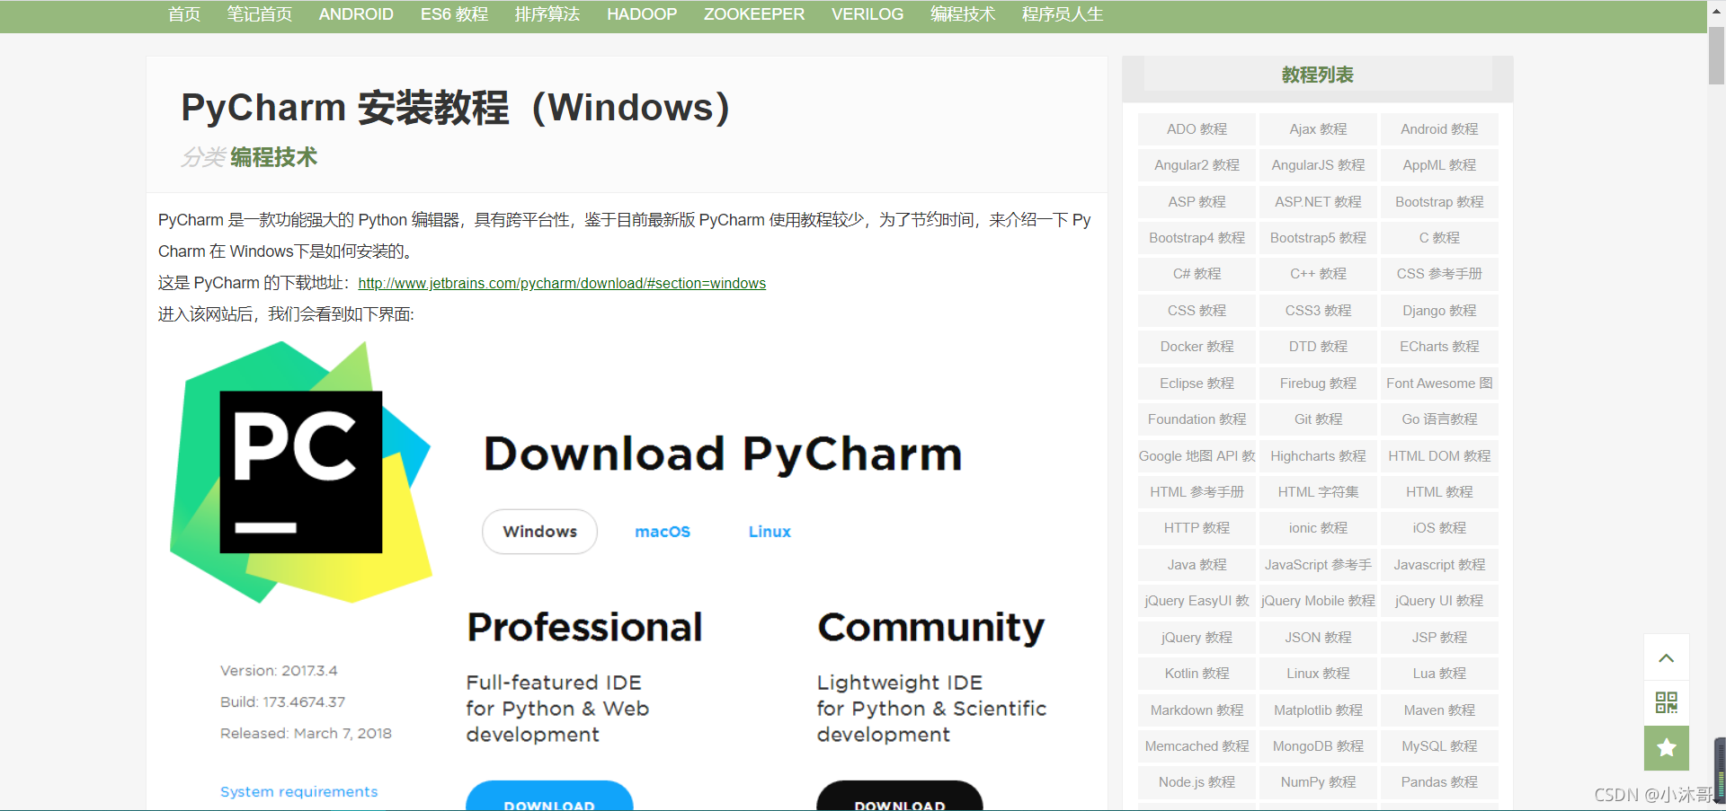1726x811 pixels.
Task: Open ZOOKEEPER in the top navigation
Action: click(x=754, y=14)
